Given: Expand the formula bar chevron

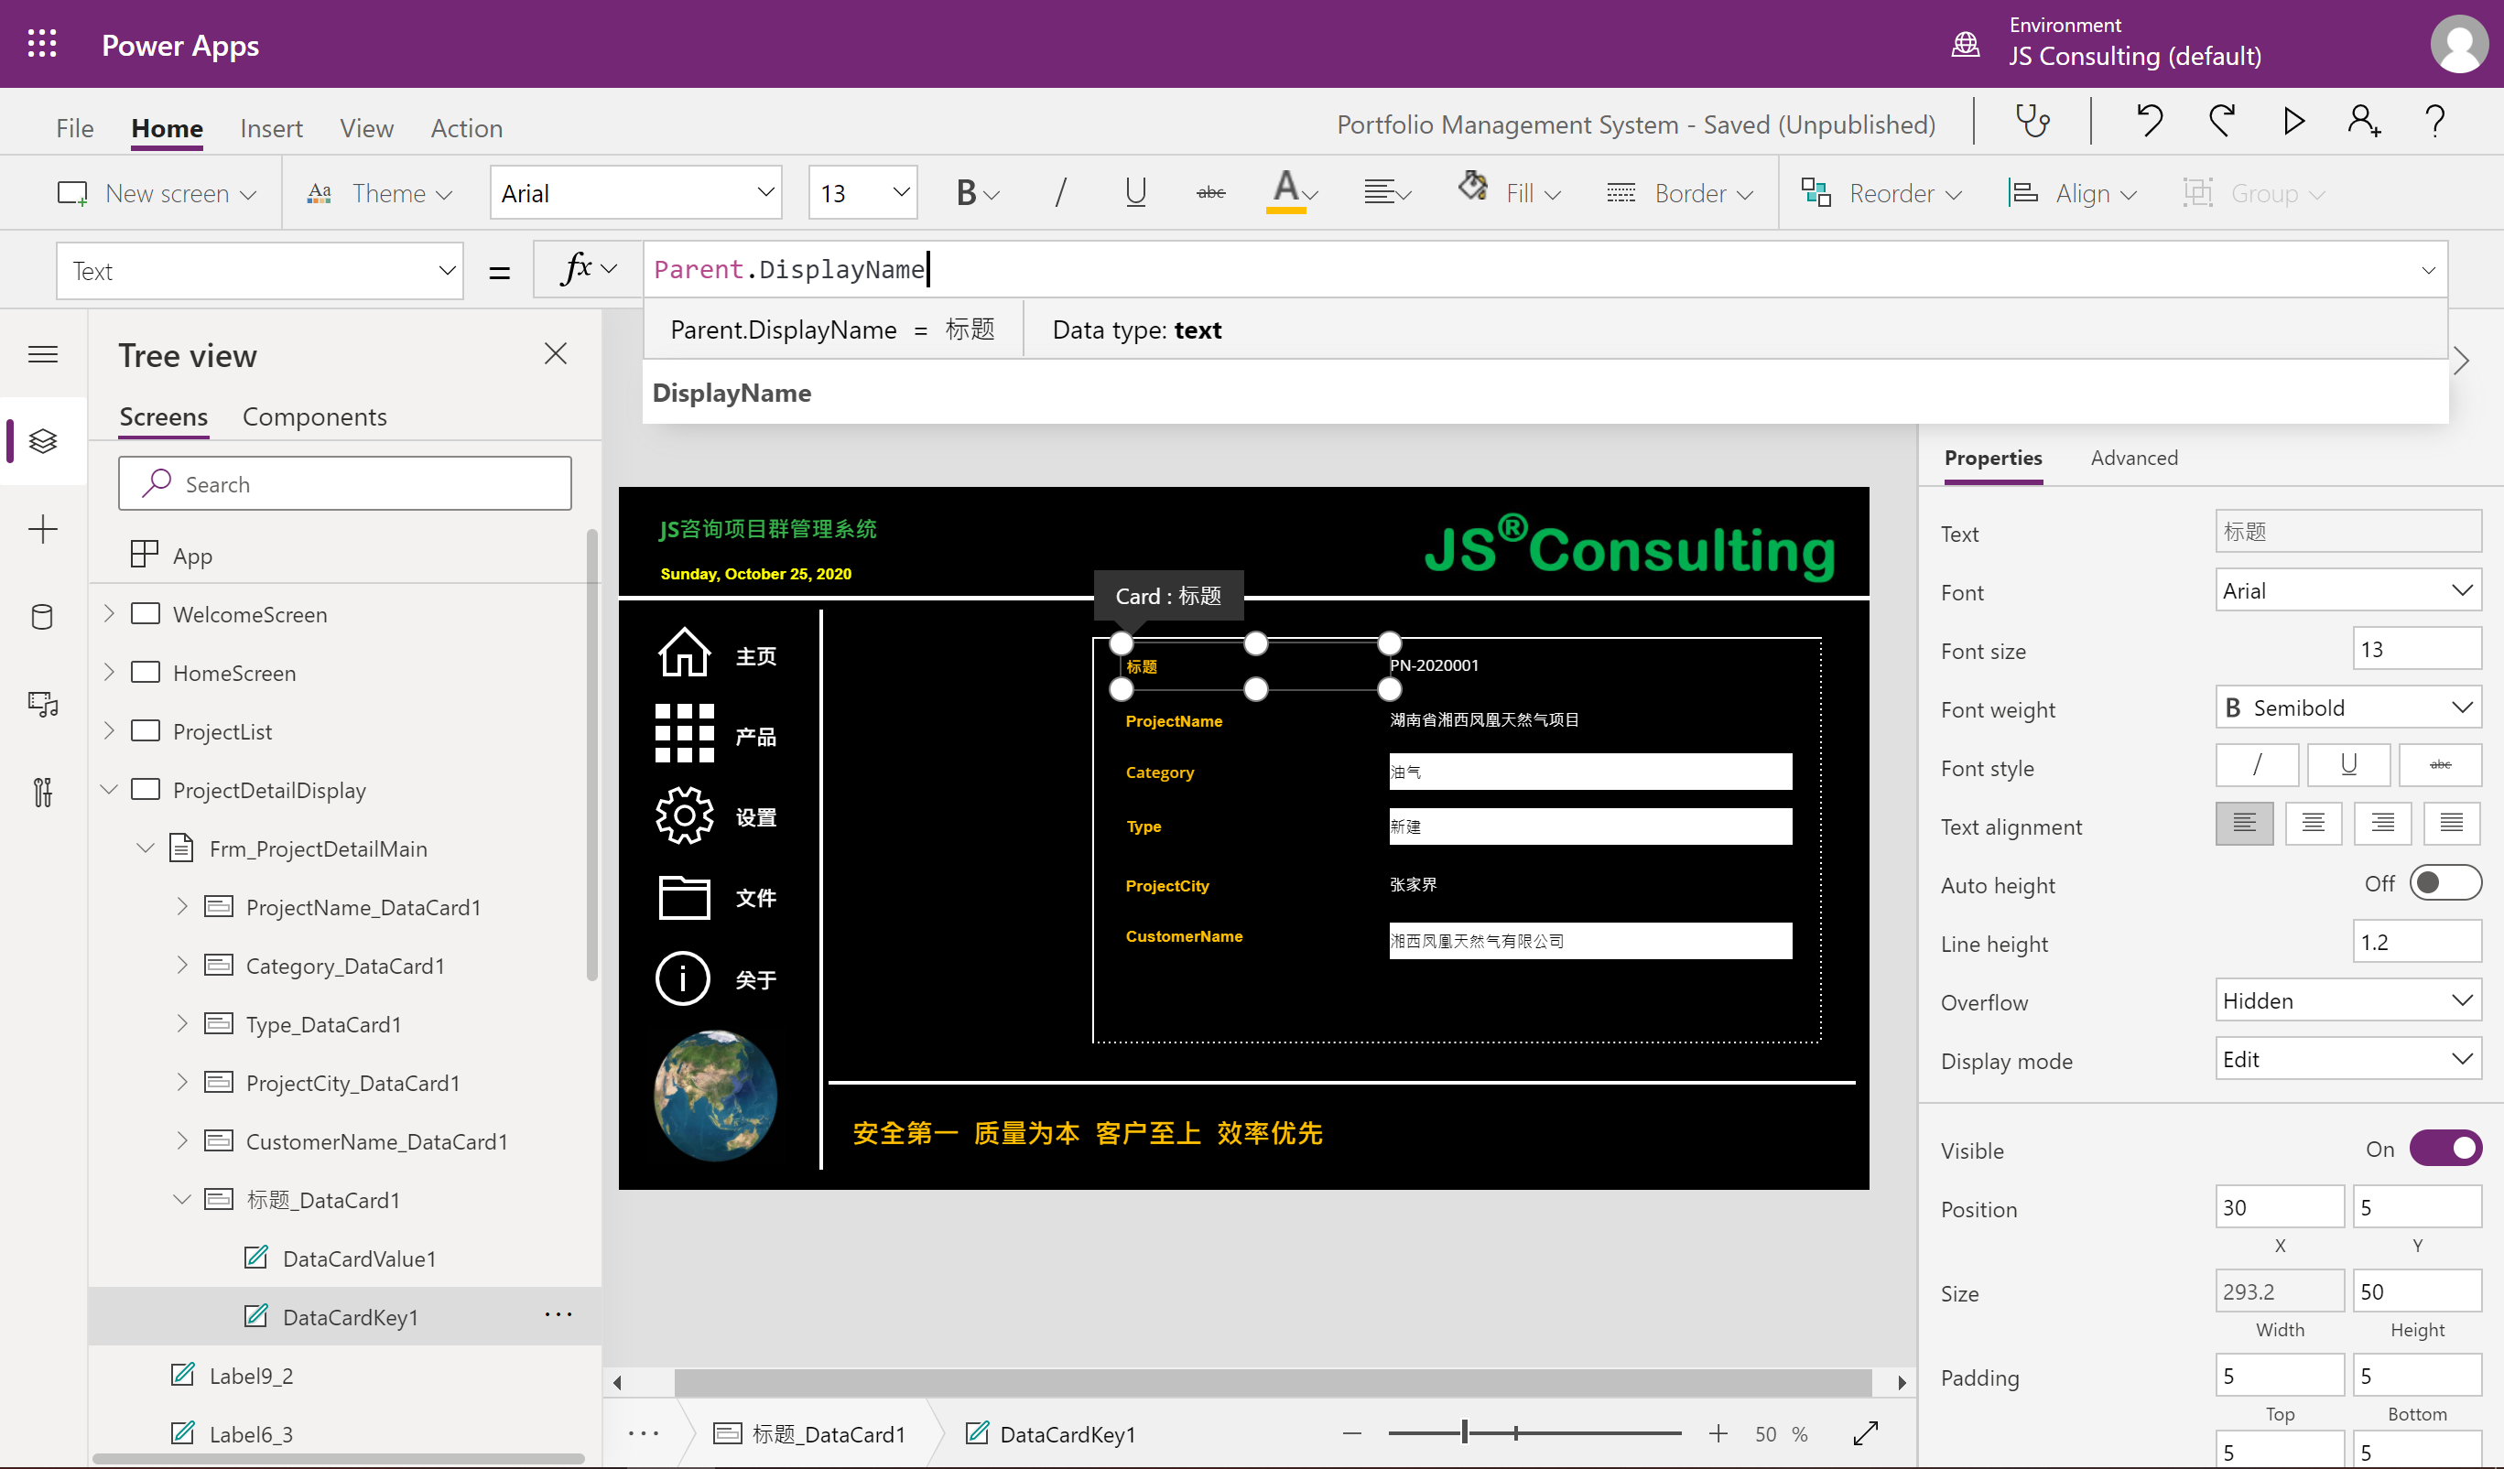Looking at the screenshot, I should (x=2429, y=270).
